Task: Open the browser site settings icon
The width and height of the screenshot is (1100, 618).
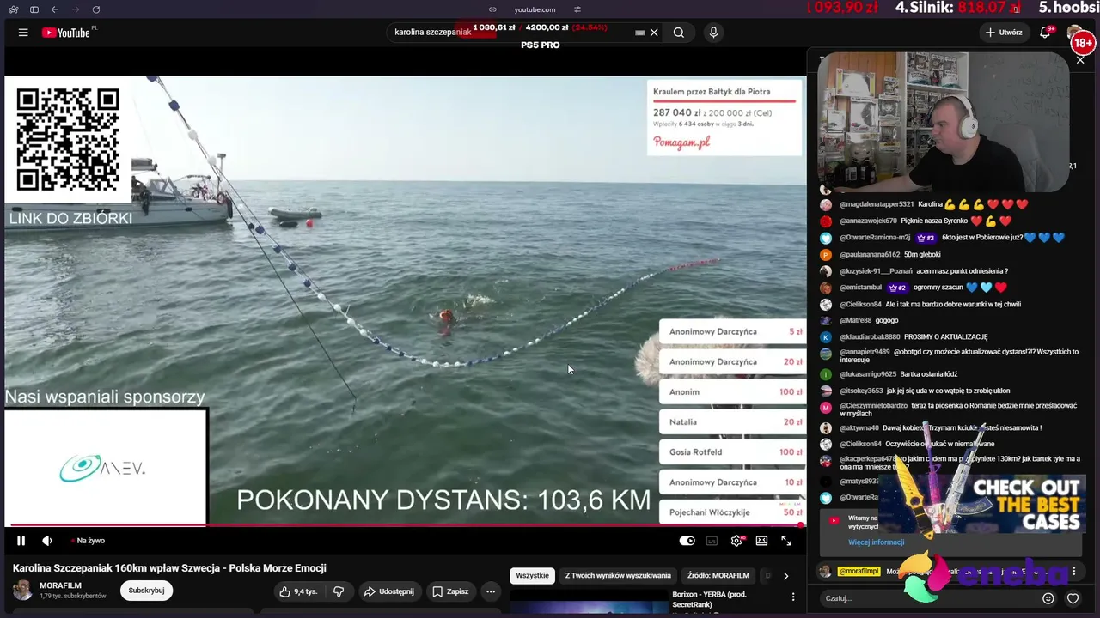Action: click(x=577, y=9)
